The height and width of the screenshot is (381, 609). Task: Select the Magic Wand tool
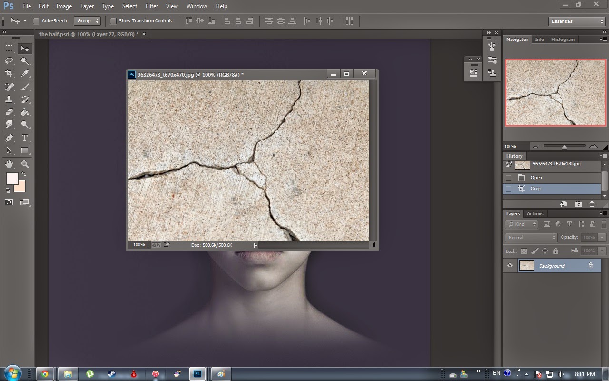click(x=25, y=61)
